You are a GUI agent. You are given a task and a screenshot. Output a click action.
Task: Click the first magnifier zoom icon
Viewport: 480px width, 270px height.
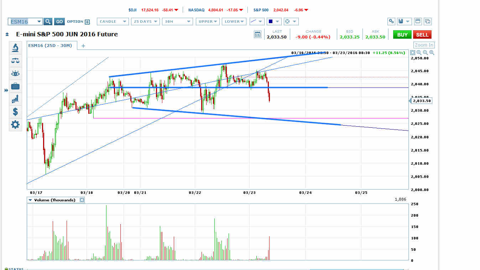point(419,53)
